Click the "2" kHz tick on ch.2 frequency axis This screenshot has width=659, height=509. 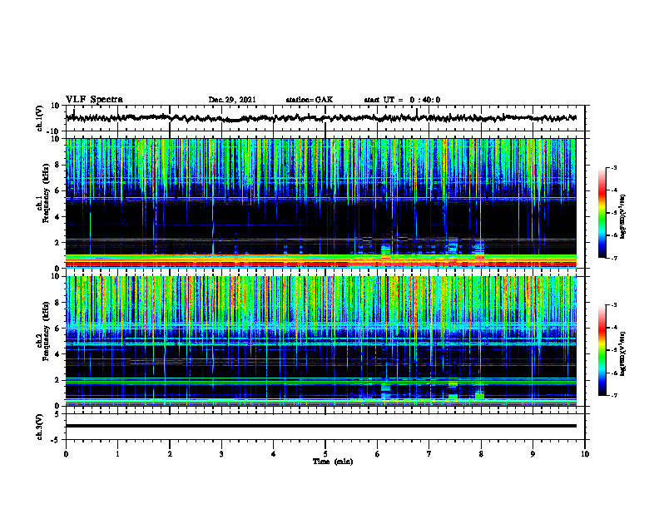tap(57, 380)
